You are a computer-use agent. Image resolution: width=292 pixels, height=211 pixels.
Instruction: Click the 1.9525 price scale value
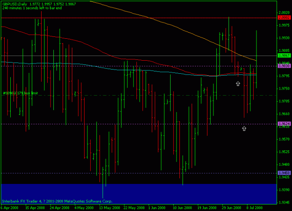point(284,152)
